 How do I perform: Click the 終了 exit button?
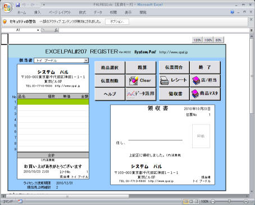click(205, 68)
